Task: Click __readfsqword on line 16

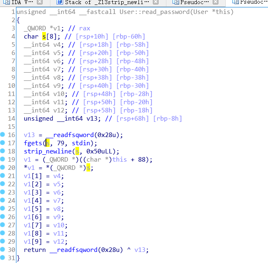Action: click(x=70, y=135)
